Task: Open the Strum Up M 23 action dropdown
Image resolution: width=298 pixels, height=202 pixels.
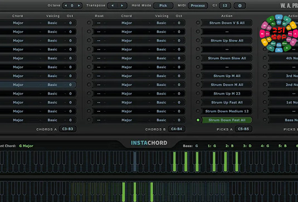Action: click(227, 93)
